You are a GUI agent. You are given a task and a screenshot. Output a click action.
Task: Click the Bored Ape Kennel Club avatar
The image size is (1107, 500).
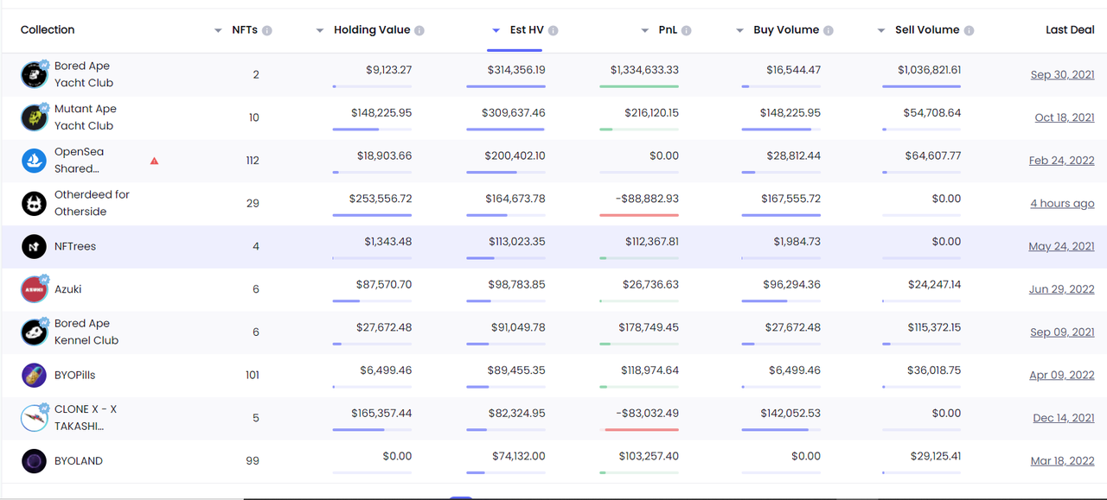35,332
